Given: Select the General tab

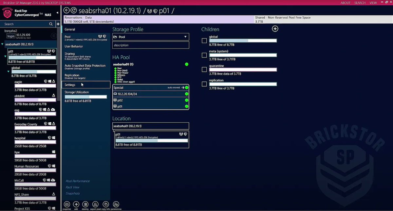Looking at the screenshot, I should pos(86,29).
